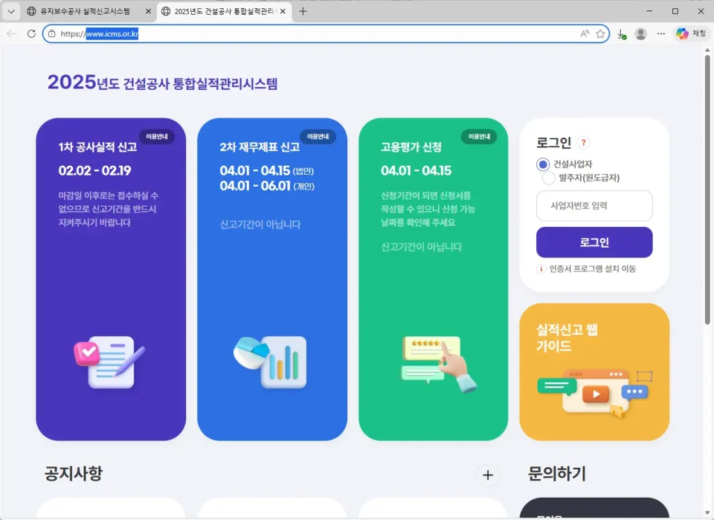Viewport: 714px width, 520px height.
Task: Click the 사업자번호 입력 field
Action: 594,205
